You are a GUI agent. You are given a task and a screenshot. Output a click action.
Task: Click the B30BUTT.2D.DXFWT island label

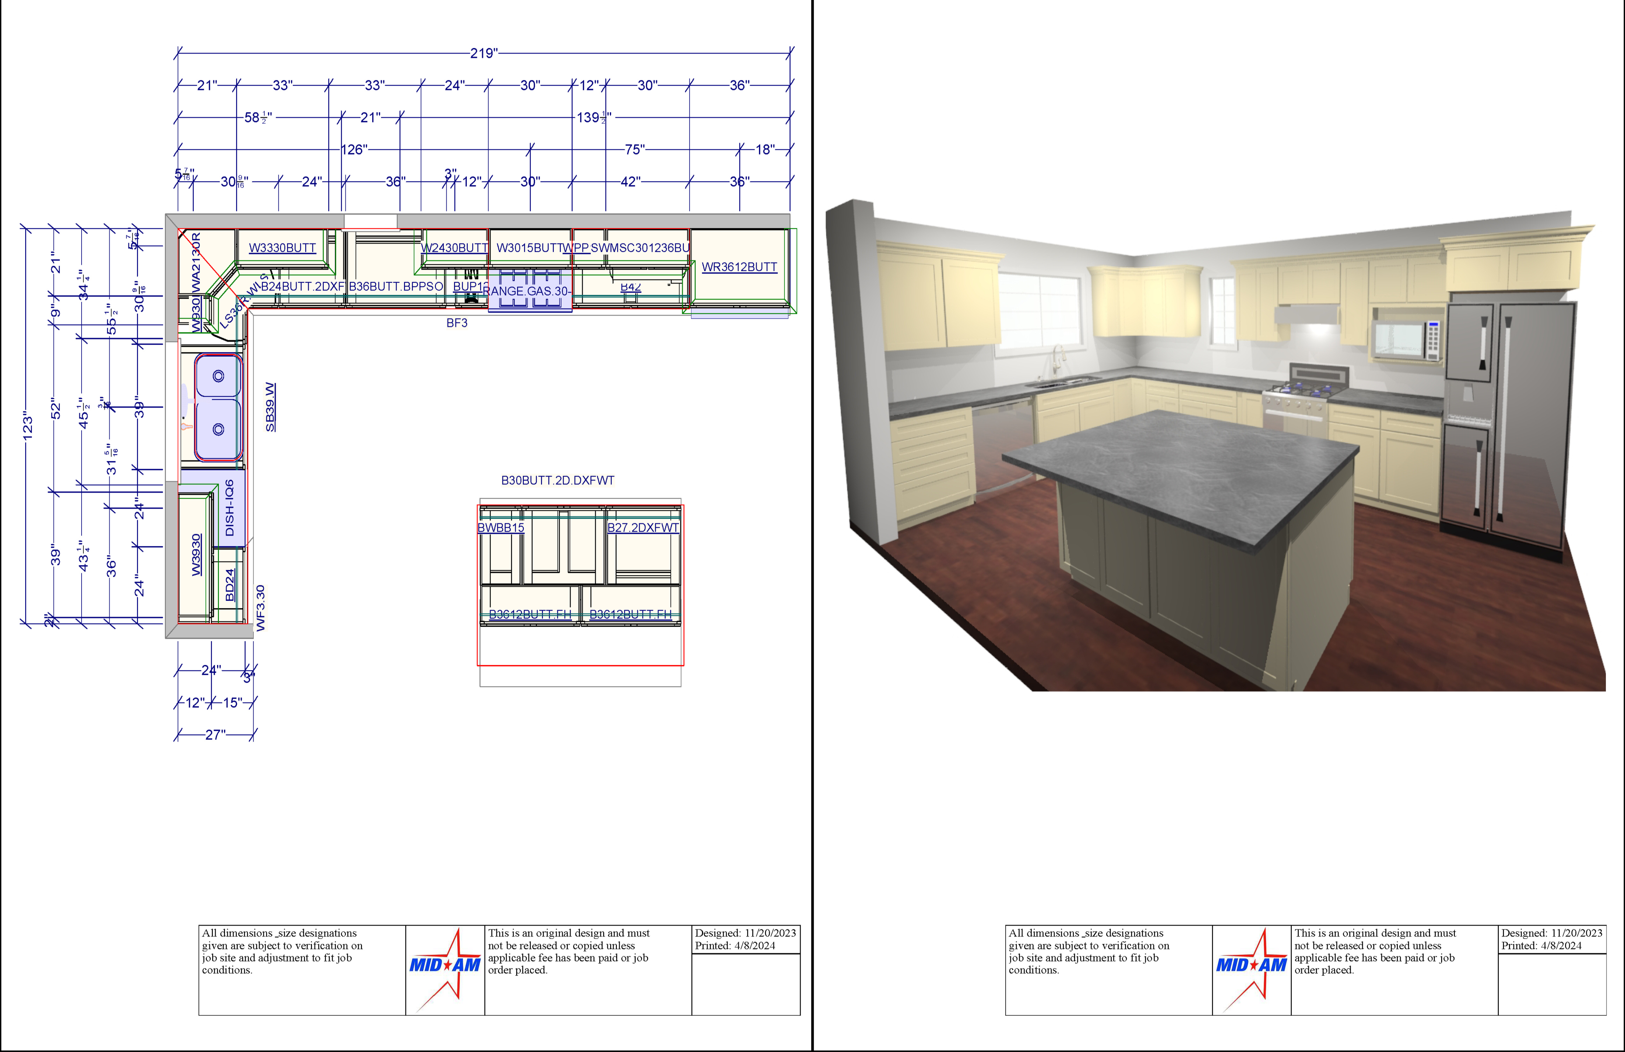coord(557,480)
